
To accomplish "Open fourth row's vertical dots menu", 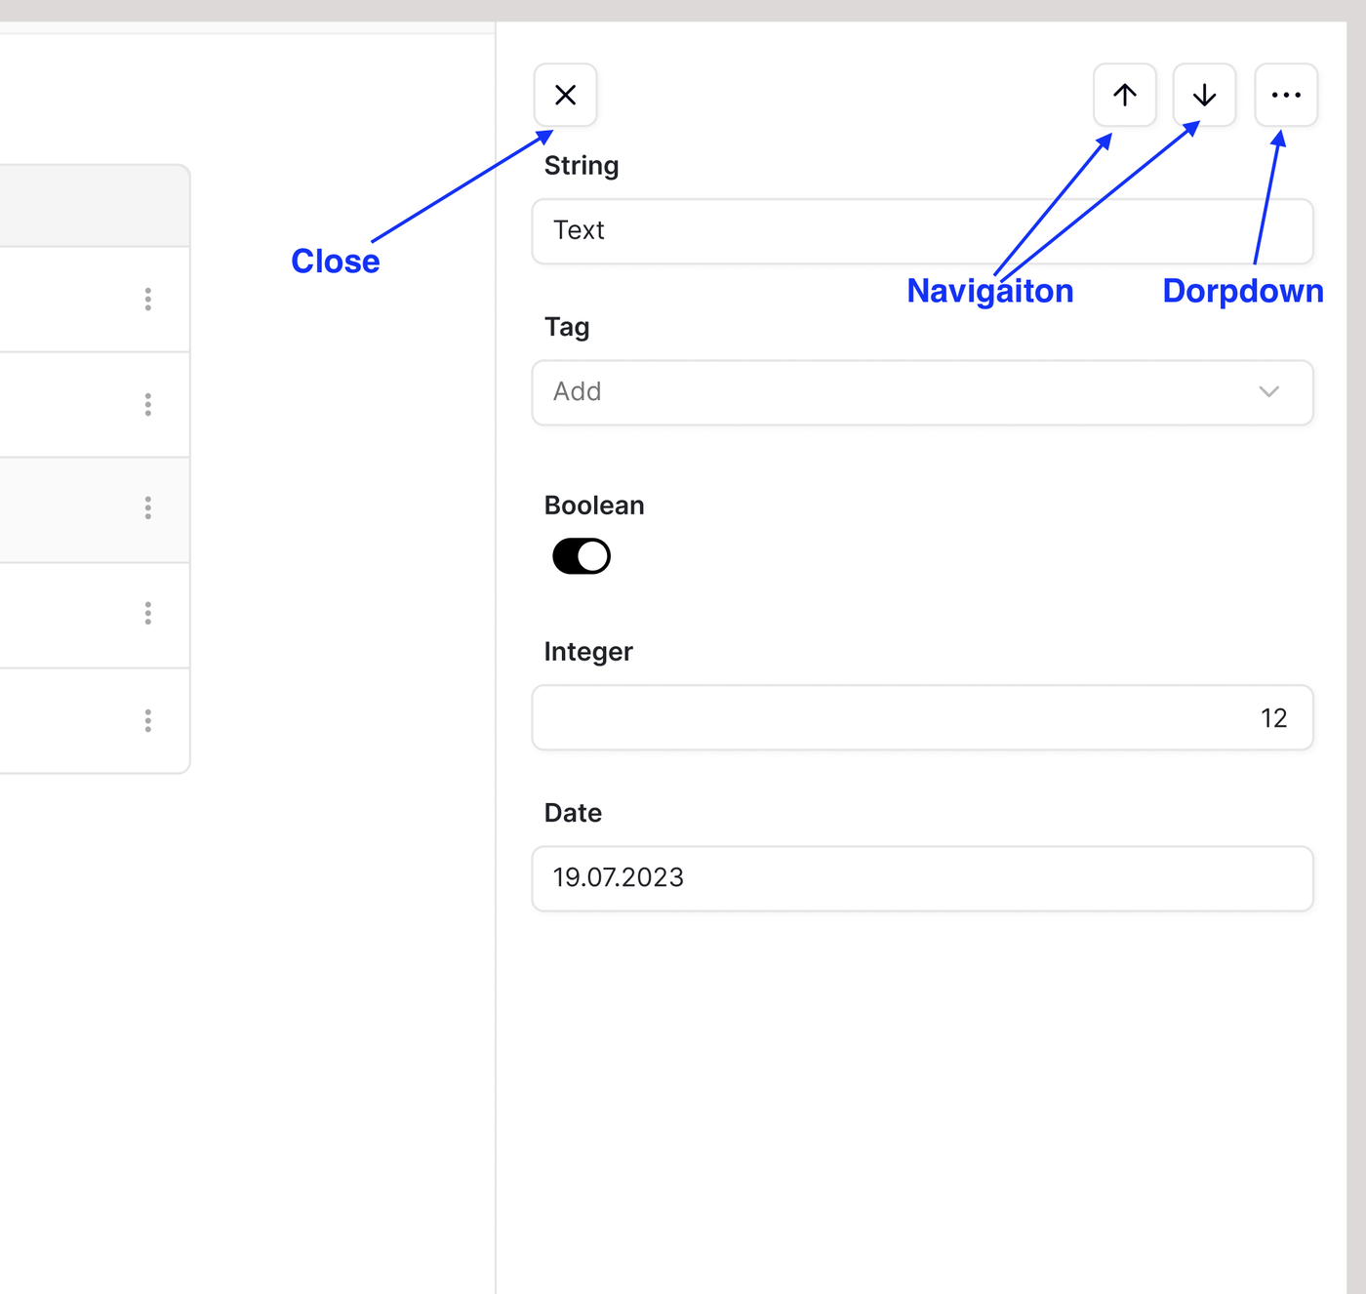I will pos(148,614).
